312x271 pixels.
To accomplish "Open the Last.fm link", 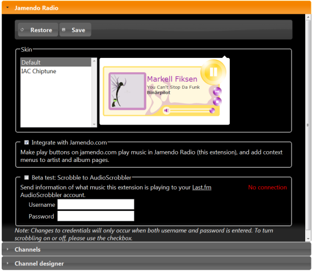I will 202,187.
